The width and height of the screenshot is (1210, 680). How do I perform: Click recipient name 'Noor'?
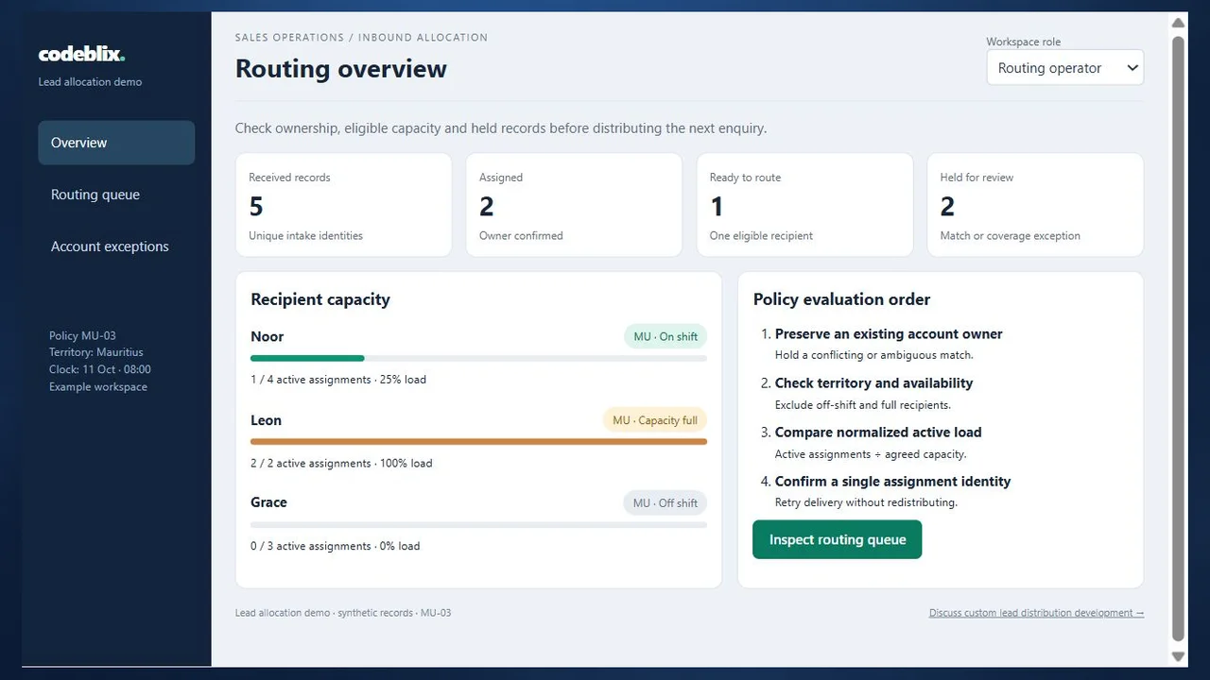268,337
